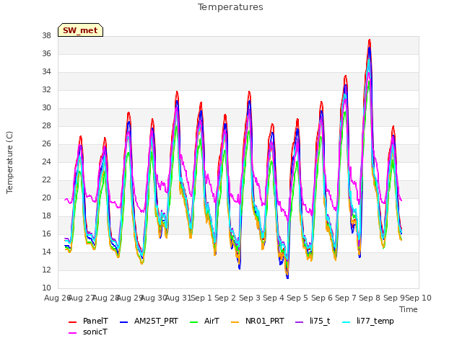This screenshot has height=346, width=462.
Task: Click the Temperature (C) axis label
Action: (x=9, y=162)
